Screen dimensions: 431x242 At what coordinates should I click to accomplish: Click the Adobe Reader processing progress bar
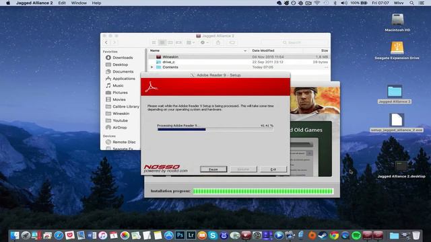[215, 129]
